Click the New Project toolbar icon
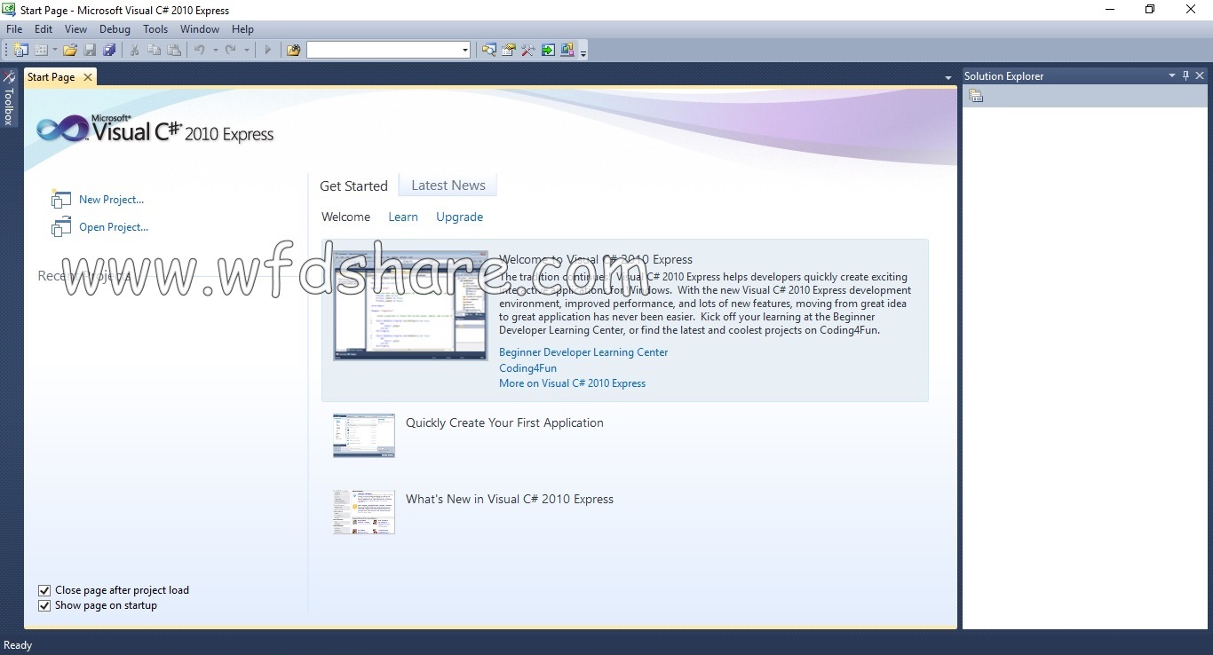 [20, 50]
